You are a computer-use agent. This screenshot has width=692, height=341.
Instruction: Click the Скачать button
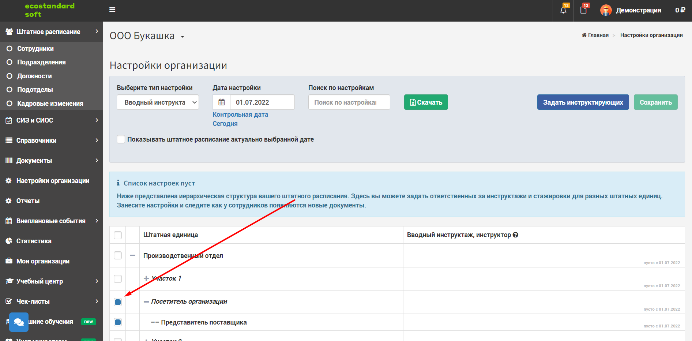coord(426,102)
